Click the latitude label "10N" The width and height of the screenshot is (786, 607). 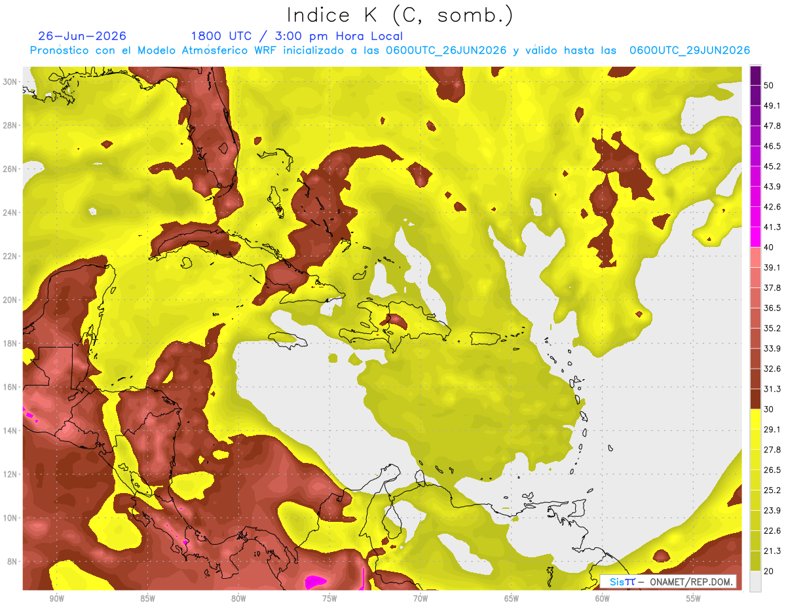click(10, 518)
